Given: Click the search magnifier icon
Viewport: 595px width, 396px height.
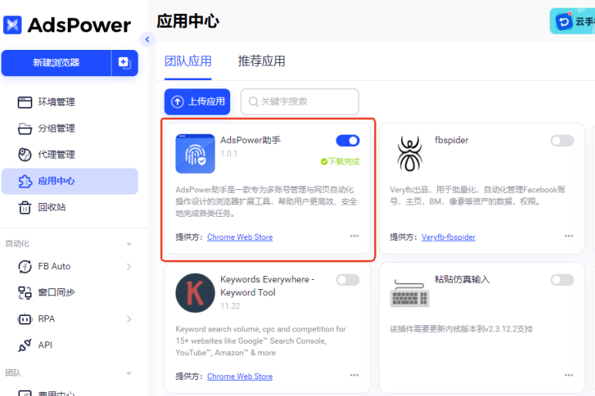Looking at the screenshot, I should pyautogui.click(x=253, y=101).
